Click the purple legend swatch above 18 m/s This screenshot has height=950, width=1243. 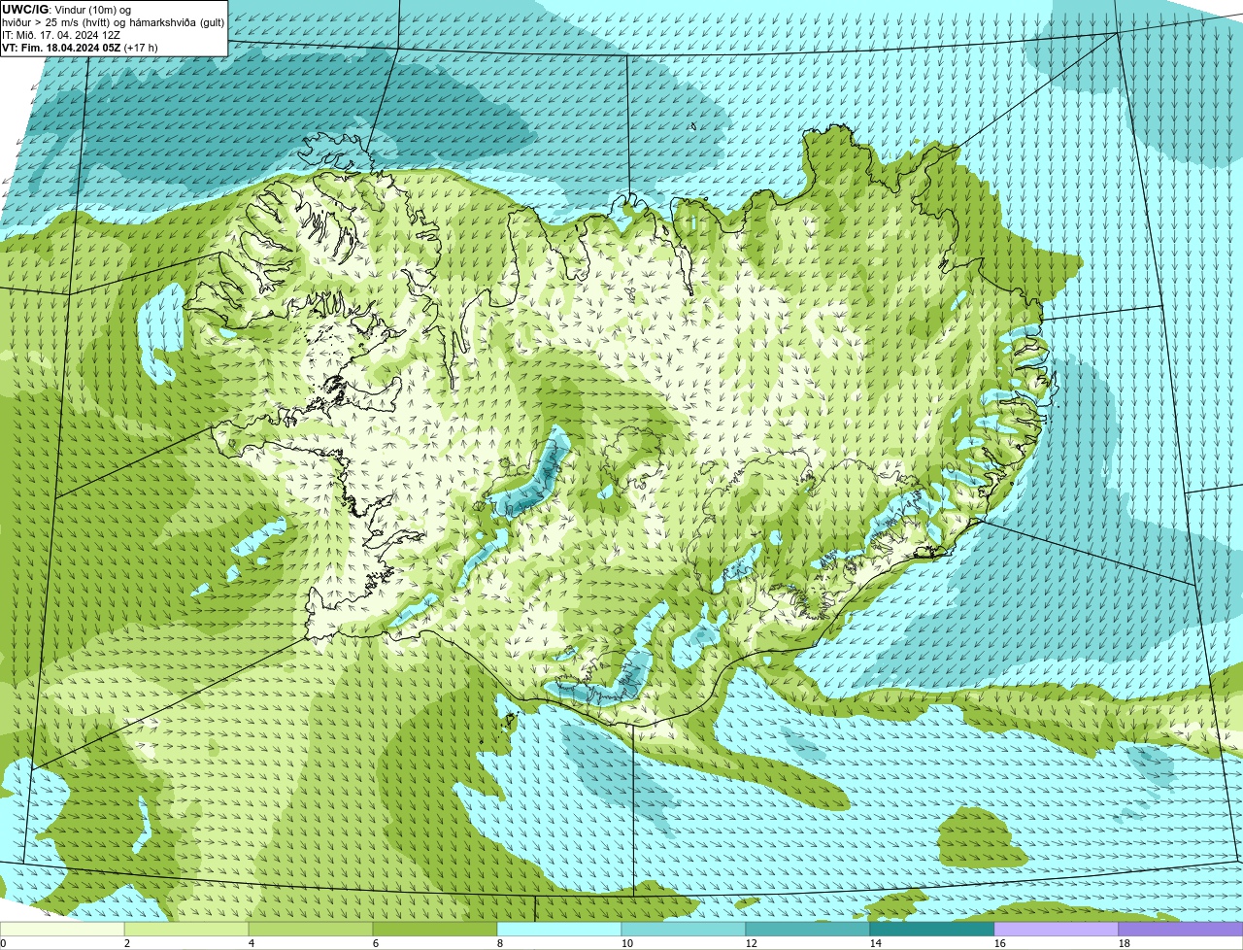coord(1181,929)
